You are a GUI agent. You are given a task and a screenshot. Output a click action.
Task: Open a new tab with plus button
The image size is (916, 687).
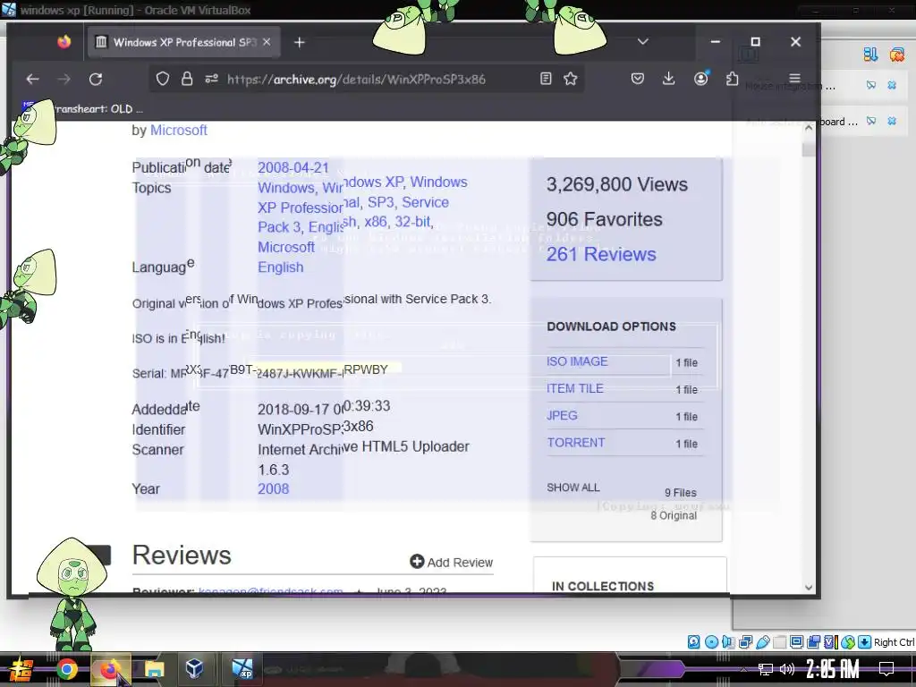(x=300, y=42)
